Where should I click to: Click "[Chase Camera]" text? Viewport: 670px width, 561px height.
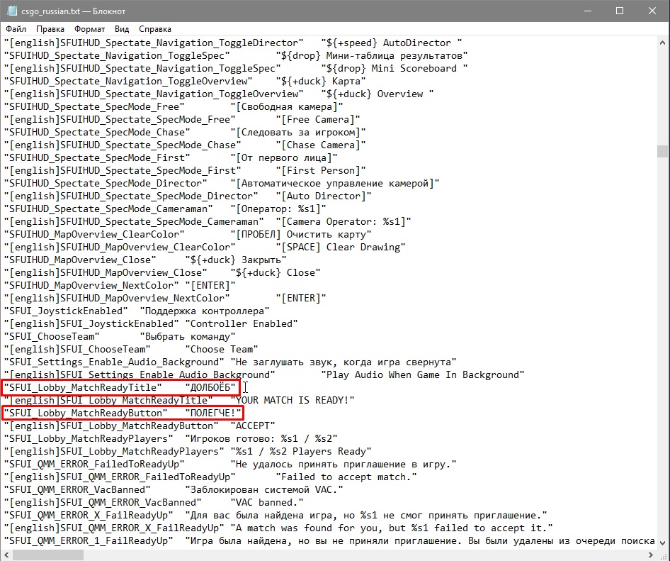(320, 145)
